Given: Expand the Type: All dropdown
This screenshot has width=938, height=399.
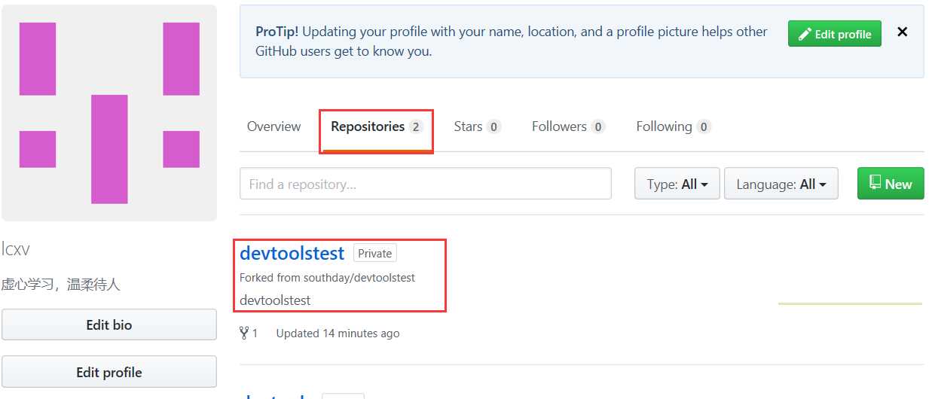Looking at the screenshot, I should (x=677, y=184).
